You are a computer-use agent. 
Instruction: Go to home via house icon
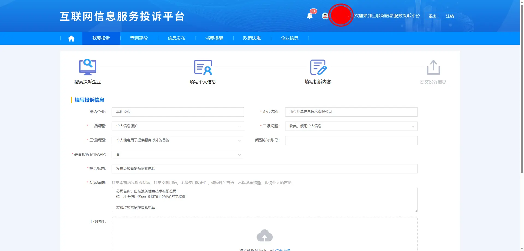tap(71, 39)
